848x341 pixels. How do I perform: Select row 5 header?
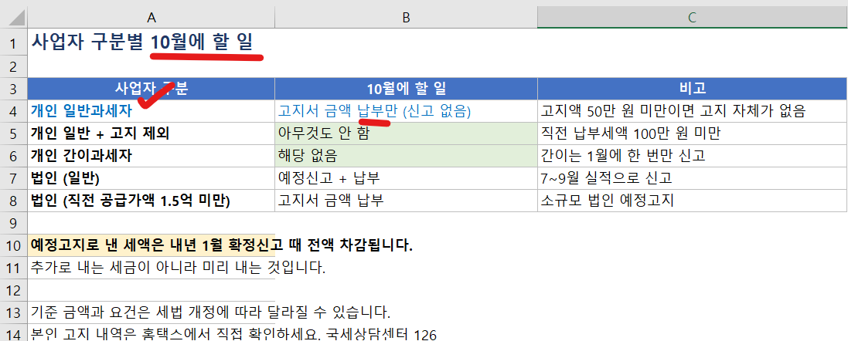(x=13, y=133)
